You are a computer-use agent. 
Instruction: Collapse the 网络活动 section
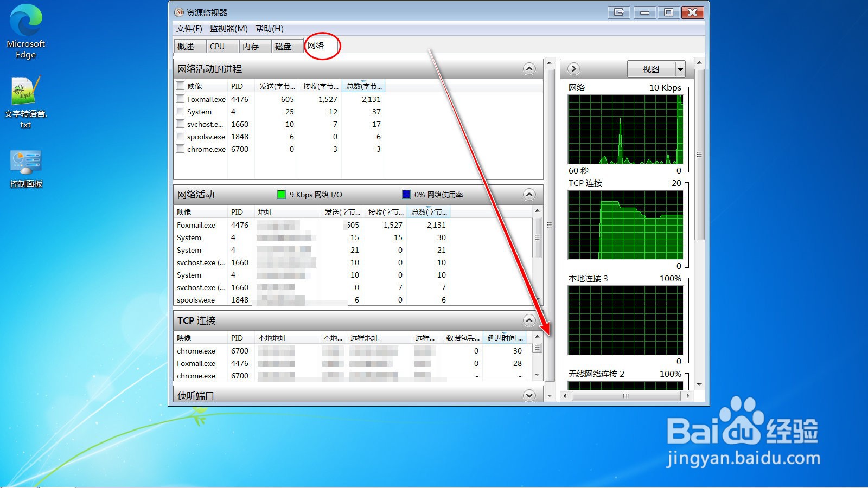(x=529, y=195)
